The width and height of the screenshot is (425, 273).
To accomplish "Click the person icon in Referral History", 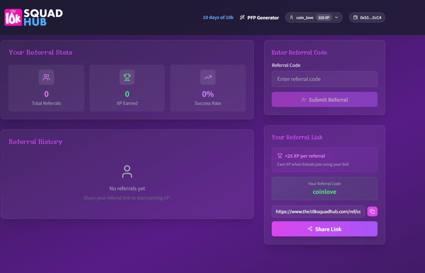I will click(127, 172).
